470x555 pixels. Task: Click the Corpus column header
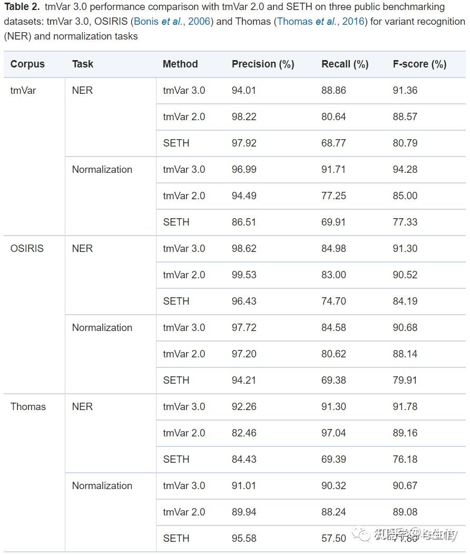coord(27,64)
